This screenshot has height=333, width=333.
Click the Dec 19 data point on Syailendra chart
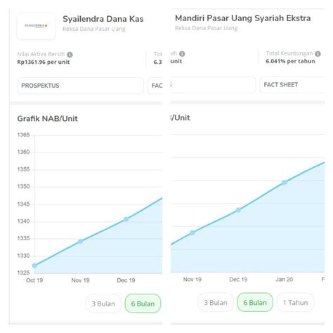click(x=126, y=219)
